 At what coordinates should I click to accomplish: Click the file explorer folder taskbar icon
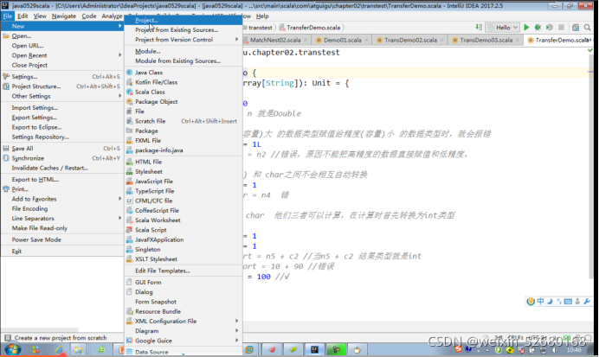point(78,349)
